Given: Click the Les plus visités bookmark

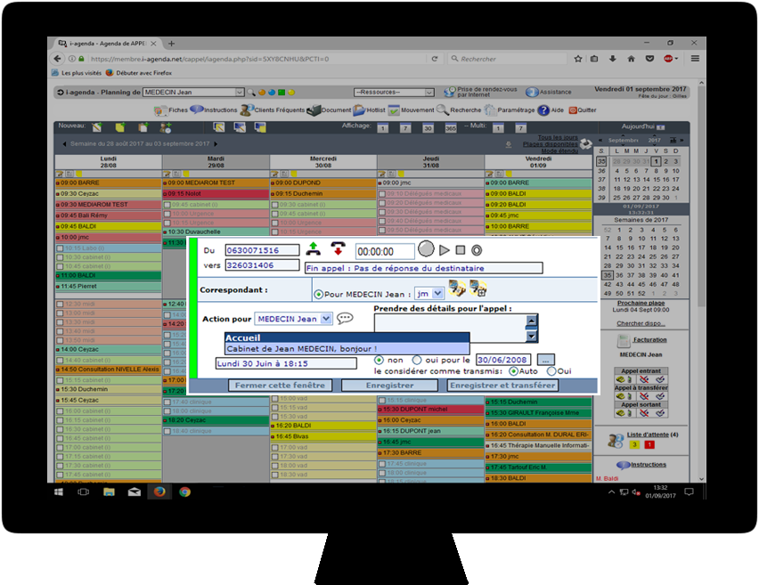Looking at the screenshot, I should tap(77, 73).
